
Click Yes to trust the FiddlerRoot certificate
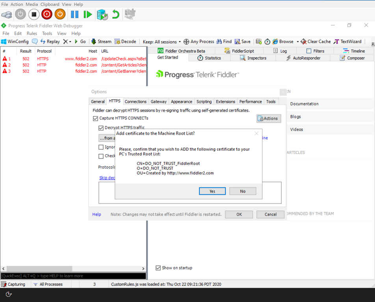(212, 191)
